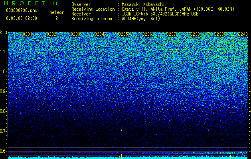251x159 pixels.
Task: Click the 1.1 kHz axis tick label
Action: click(3, 52)
